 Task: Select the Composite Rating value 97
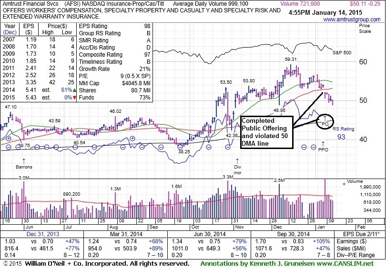(x=147, y=55)
